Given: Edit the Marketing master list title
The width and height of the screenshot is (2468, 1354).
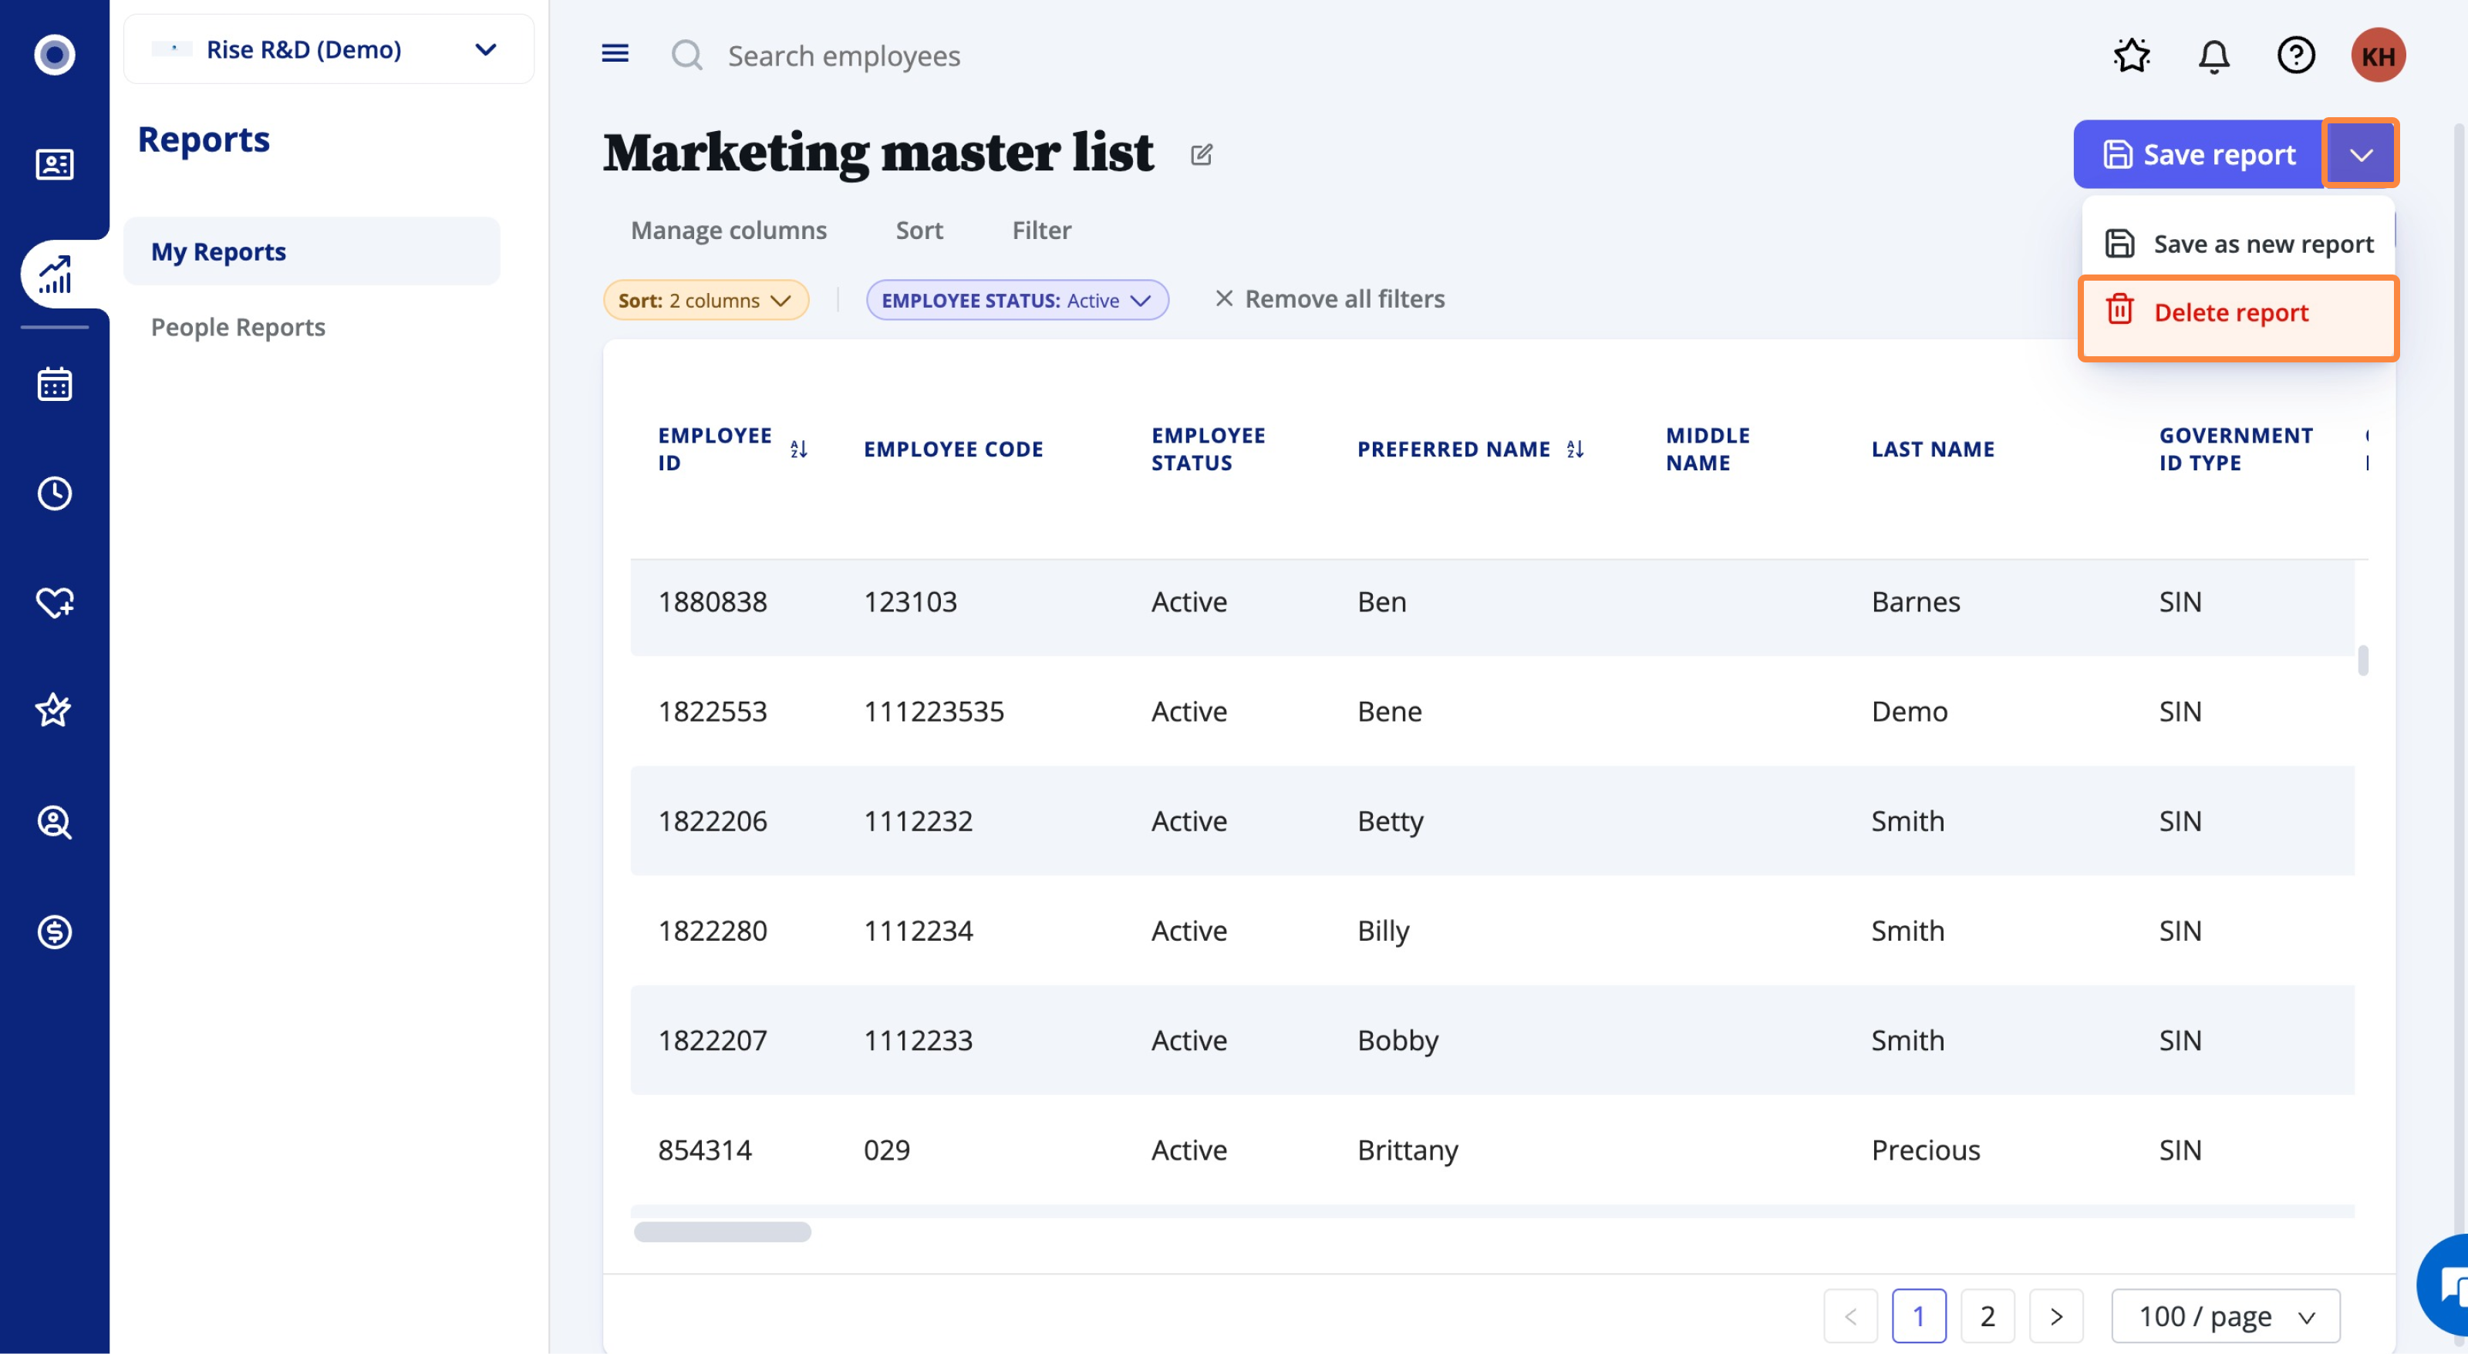Looking at the screenshot, I should click(1202, 154).
